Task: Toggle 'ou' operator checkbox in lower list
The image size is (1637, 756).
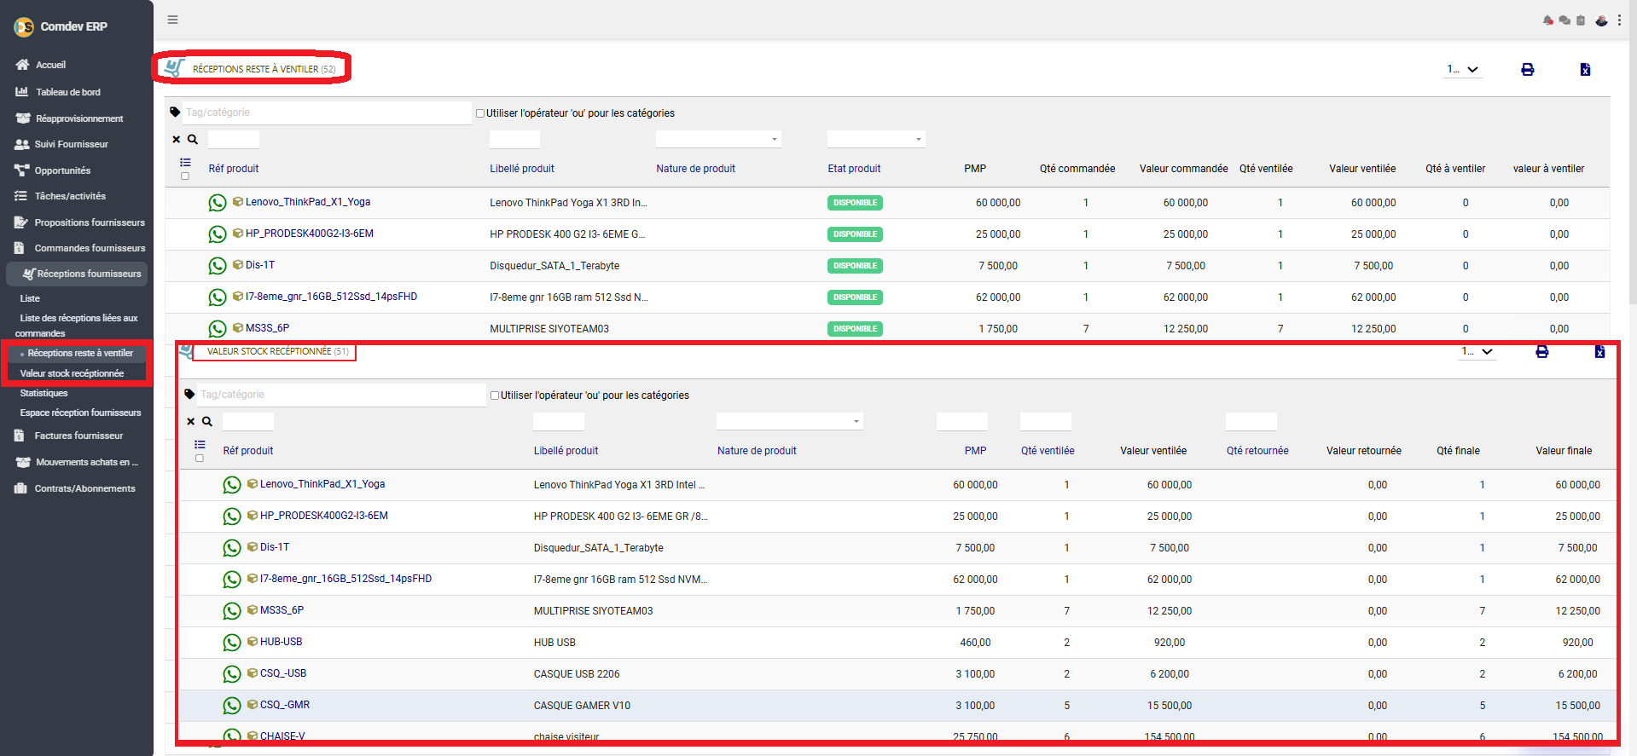Action: 495,395
